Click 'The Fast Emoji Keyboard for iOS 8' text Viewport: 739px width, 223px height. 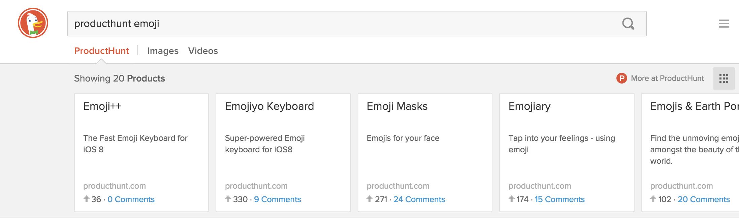(x=135, y=144)
